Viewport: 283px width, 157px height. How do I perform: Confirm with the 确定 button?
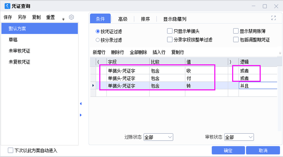(228, 150)
